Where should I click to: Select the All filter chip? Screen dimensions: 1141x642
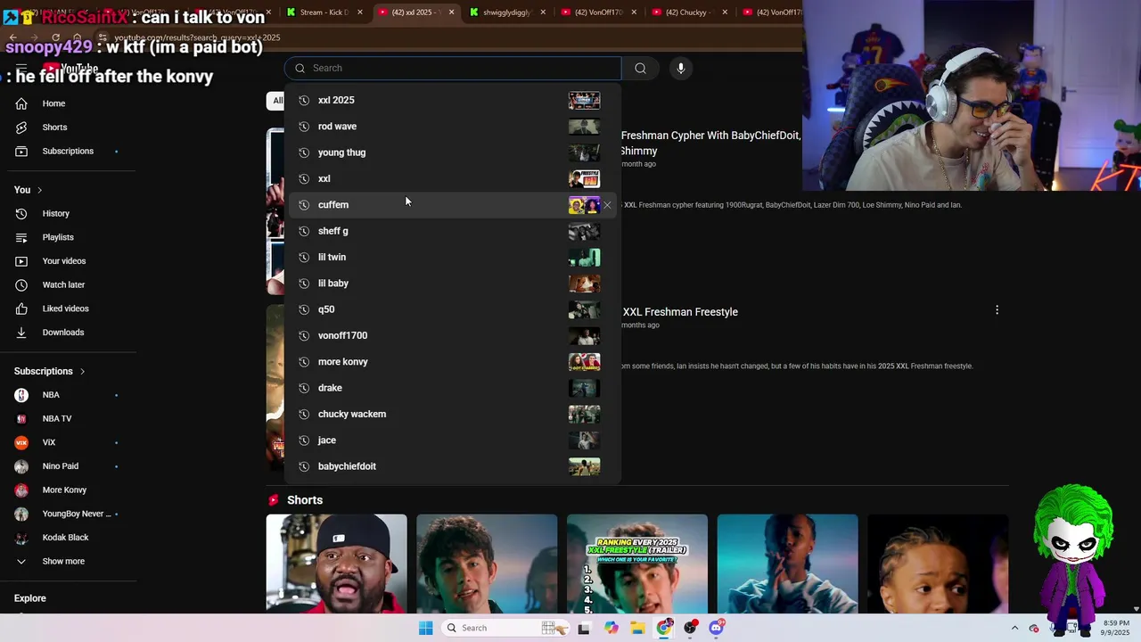click(277, 101)
